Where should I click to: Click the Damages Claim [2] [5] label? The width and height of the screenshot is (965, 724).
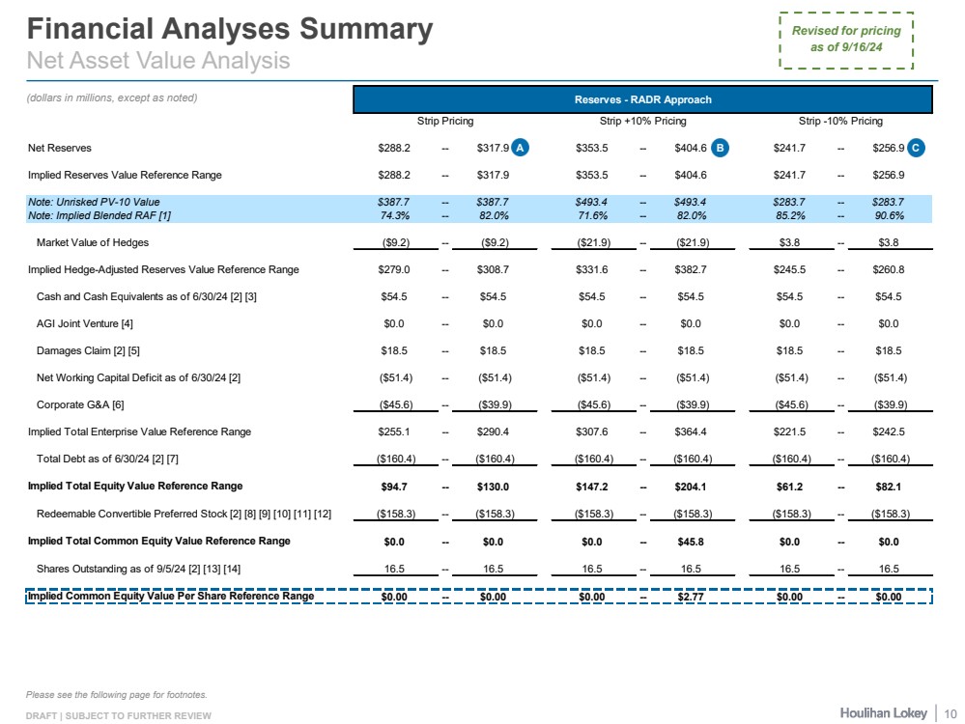pyautogui.click(x=88, y=350)
